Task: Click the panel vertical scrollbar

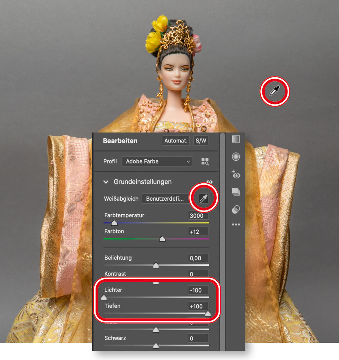Action: point(222,242)
